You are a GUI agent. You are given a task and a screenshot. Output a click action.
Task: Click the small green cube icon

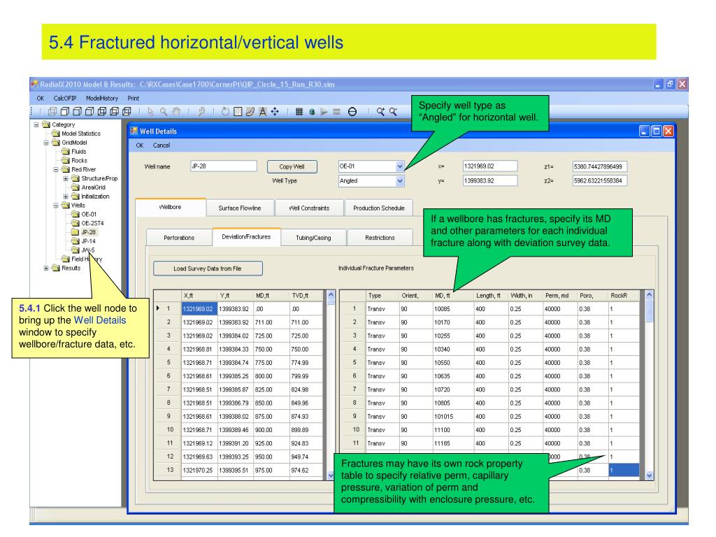tap(312, 111)
